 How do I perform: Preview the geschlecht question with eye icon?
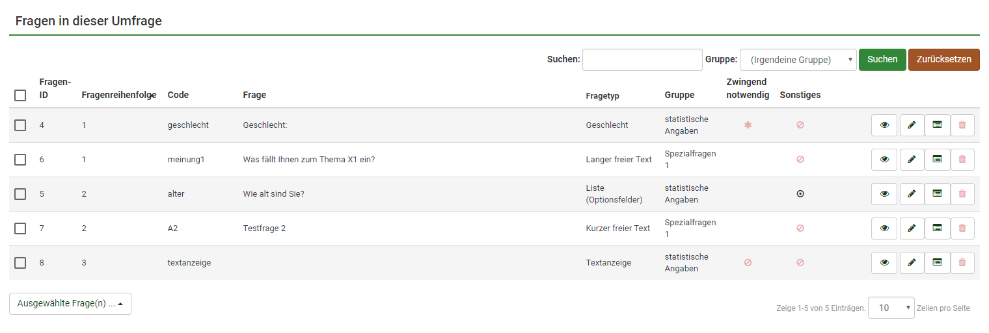tap(884, 125)
